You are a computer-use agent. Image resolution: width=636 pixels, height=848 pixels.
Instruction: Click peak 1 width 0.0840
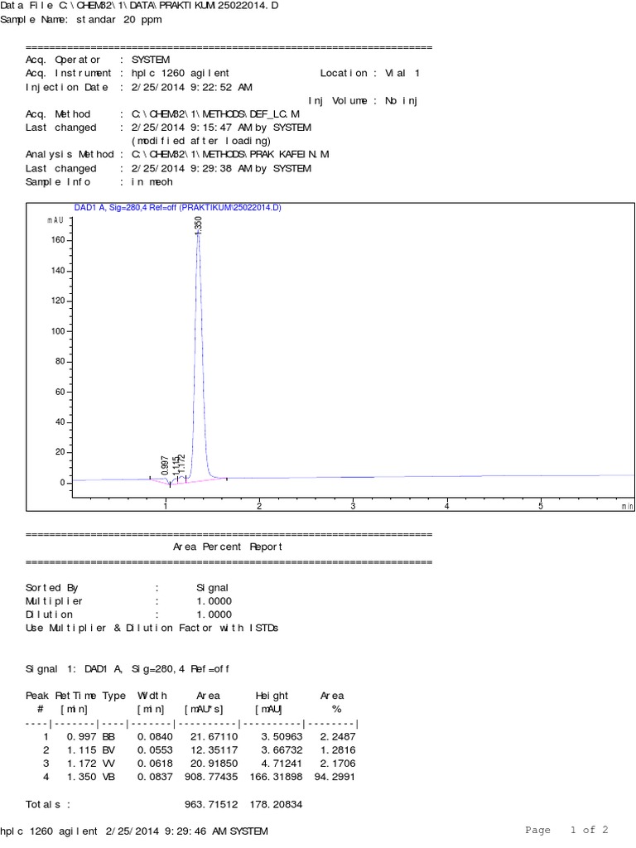pyautogui.click(x=155, y=736)
